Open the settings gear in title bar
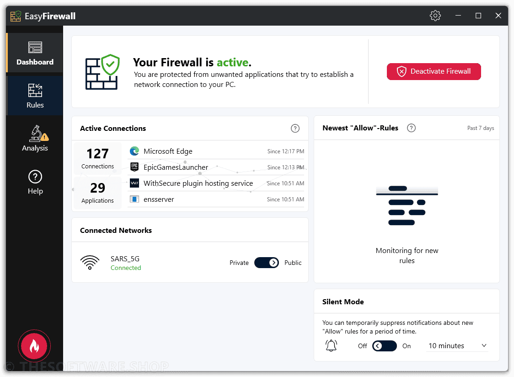Screen dimensions: 514x377 click(435, 16)
